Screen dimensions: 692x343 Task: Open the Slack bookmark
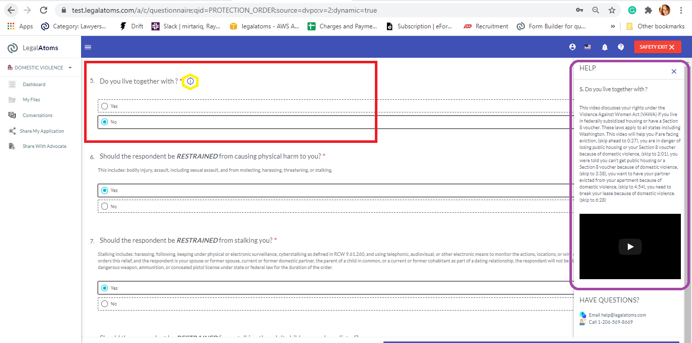coord(186,26)
